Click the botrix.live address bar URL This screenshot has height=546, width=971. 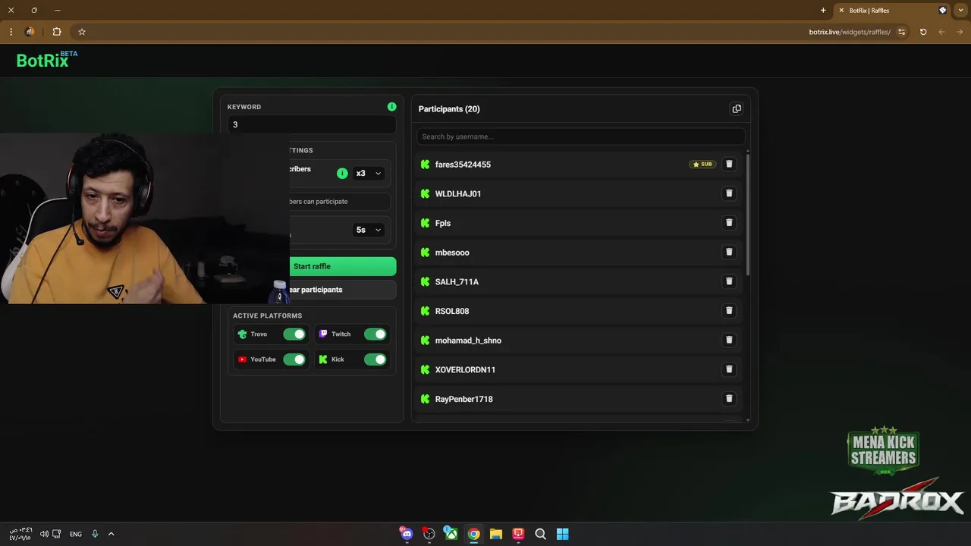[x=850, y=32]
